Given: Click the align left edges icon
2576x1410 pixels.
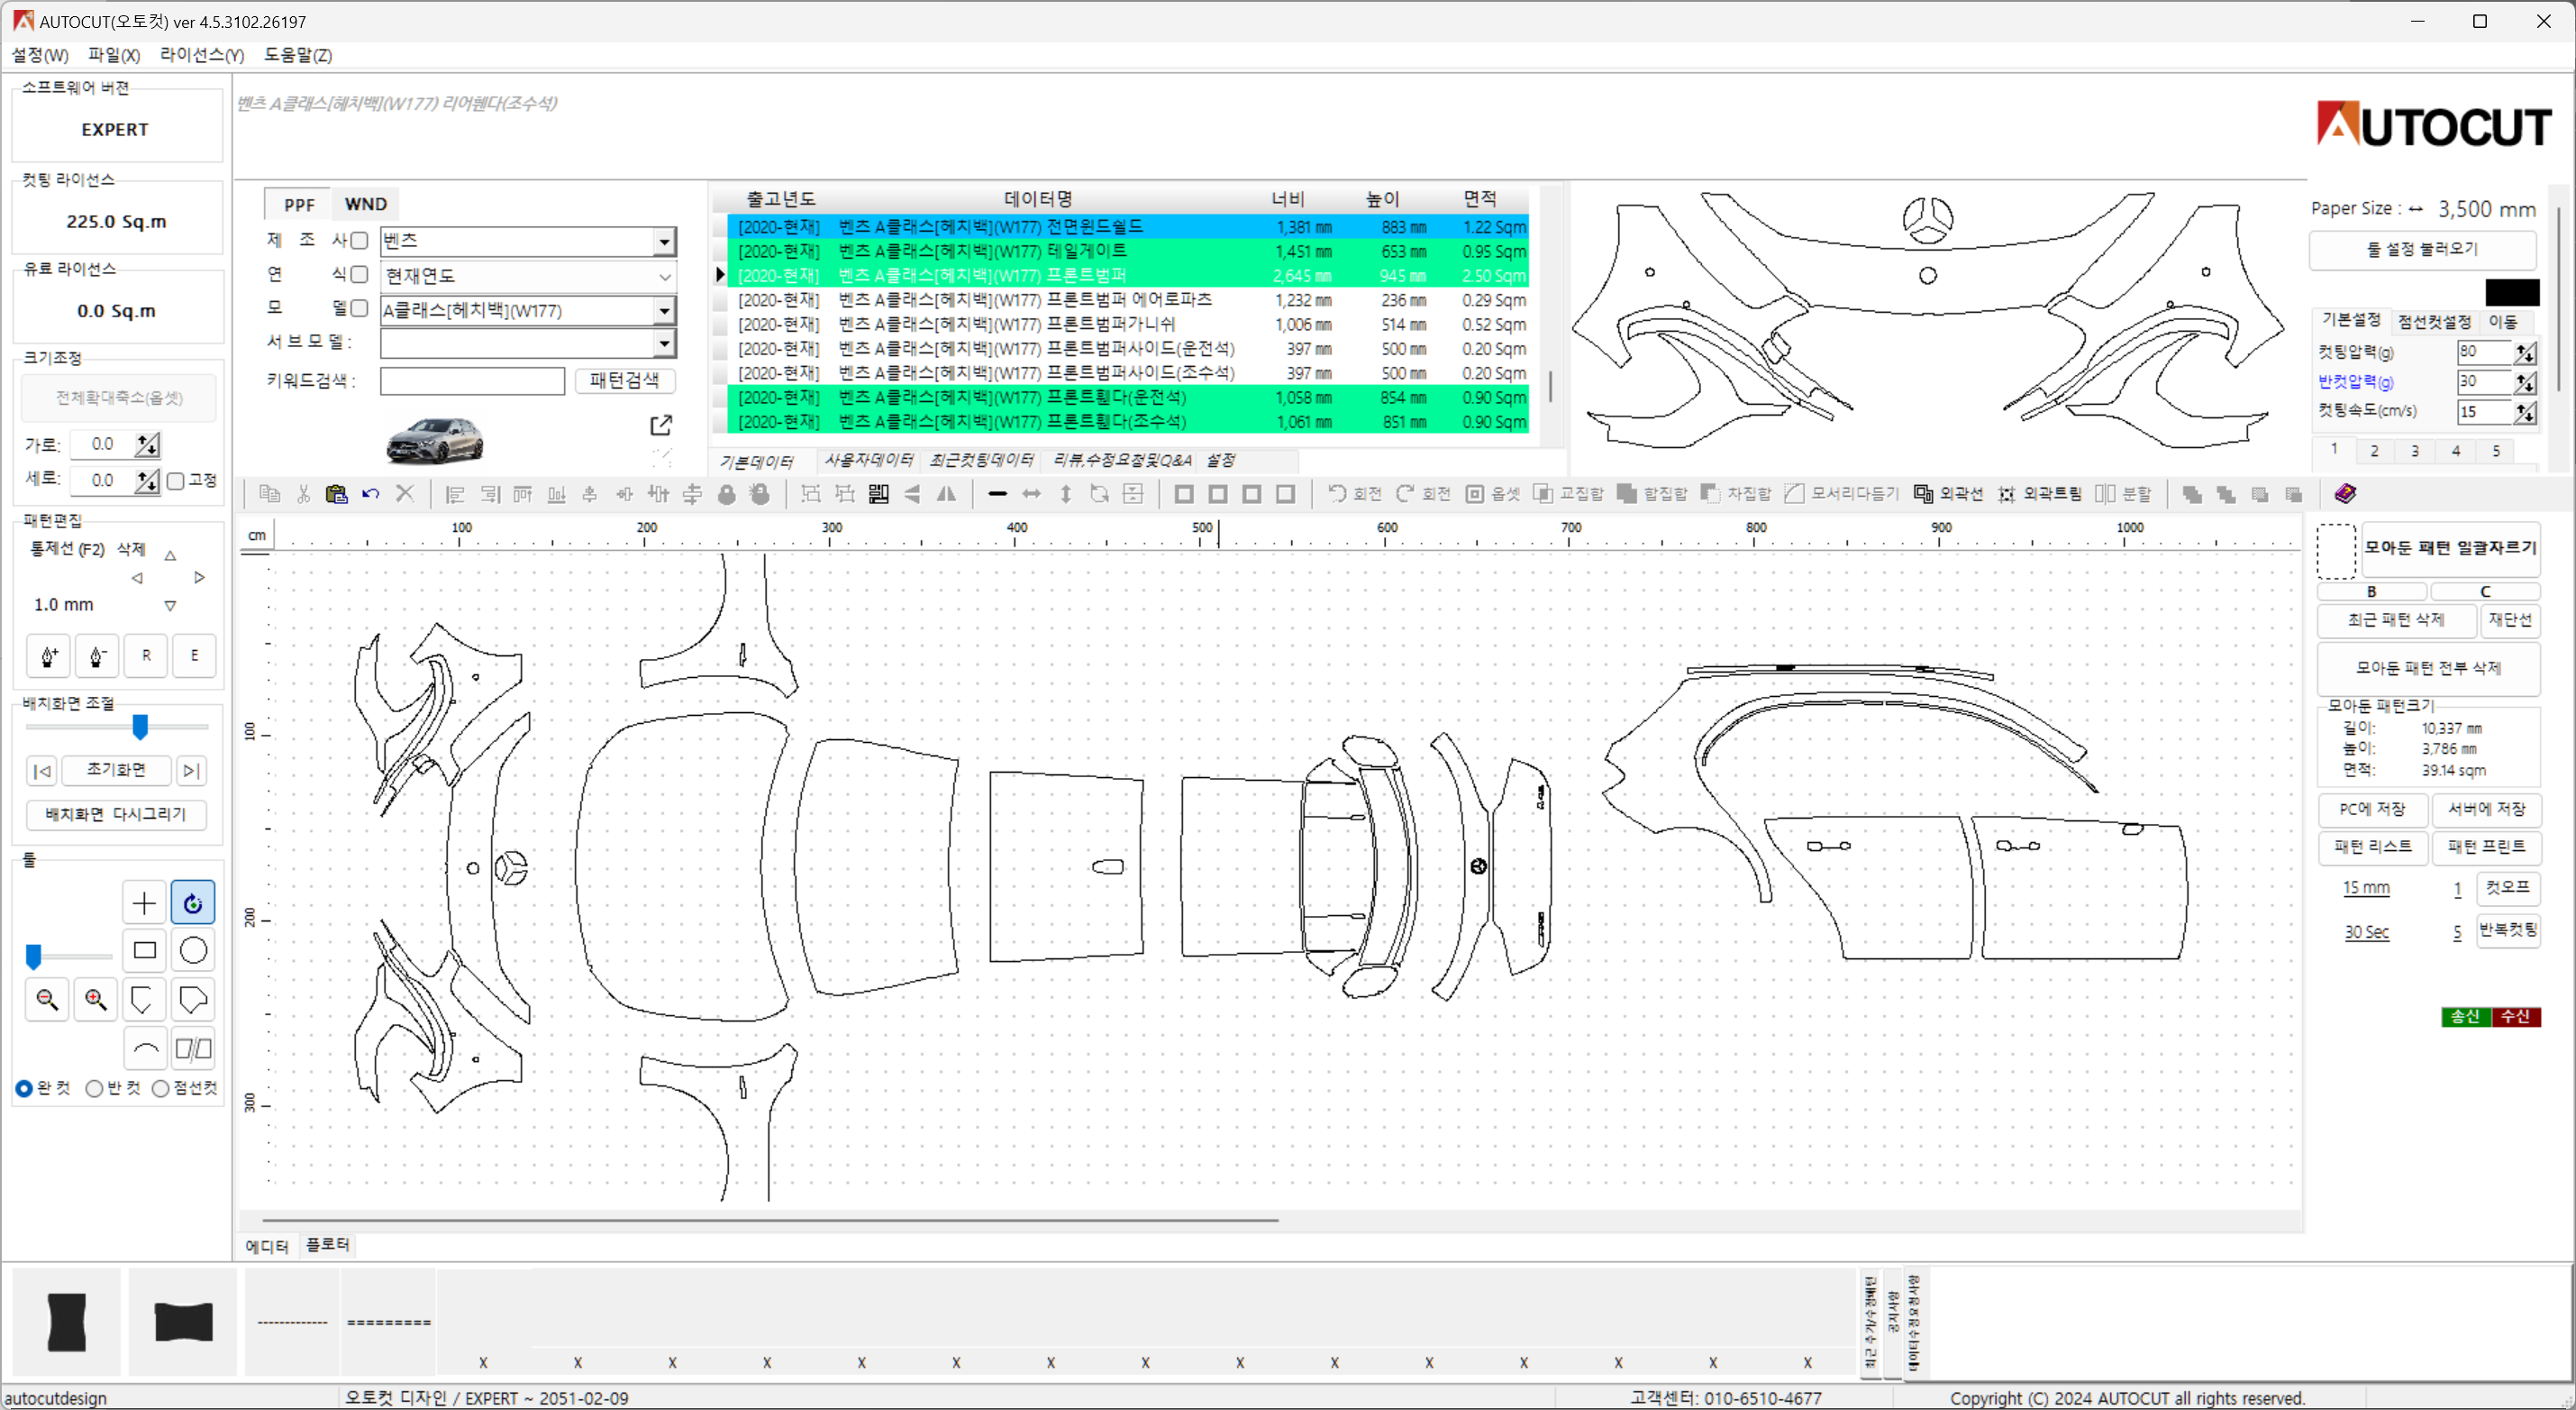Looking at the screenshot, I should (455, 493).
